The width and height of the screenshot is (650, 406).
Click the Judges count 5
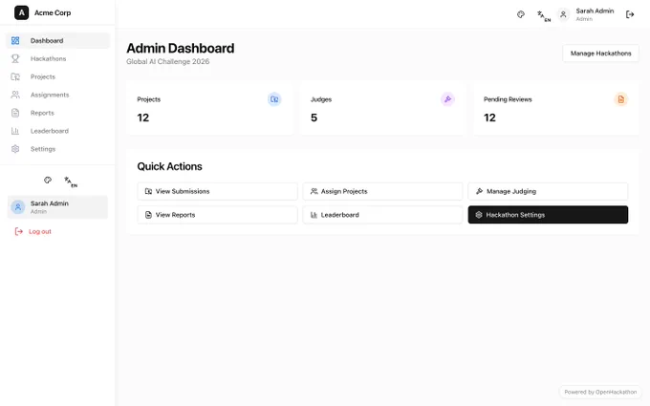(x=314, y=118)
